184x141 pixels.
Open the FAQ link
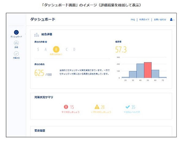coord(133,19)
